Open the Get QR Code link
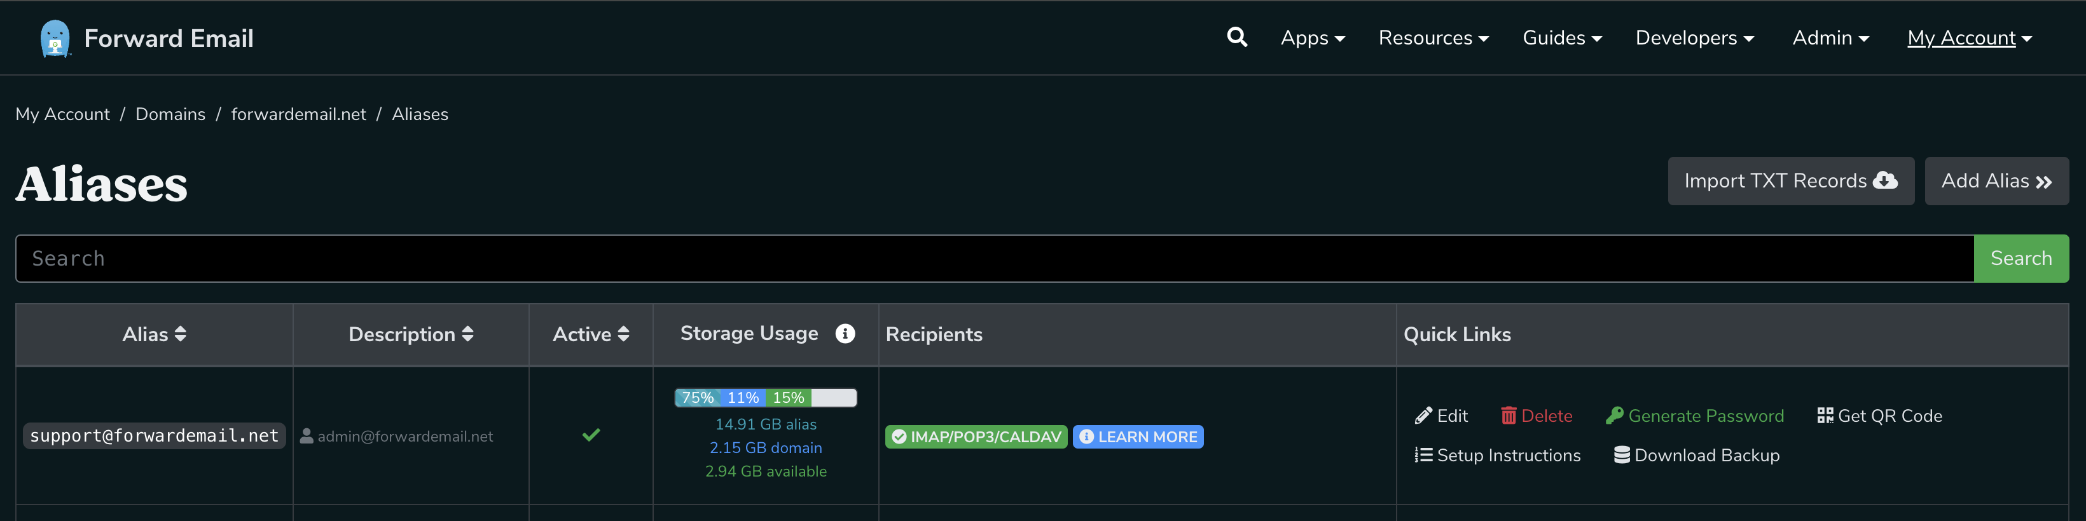 click(x=1879, y=416)
